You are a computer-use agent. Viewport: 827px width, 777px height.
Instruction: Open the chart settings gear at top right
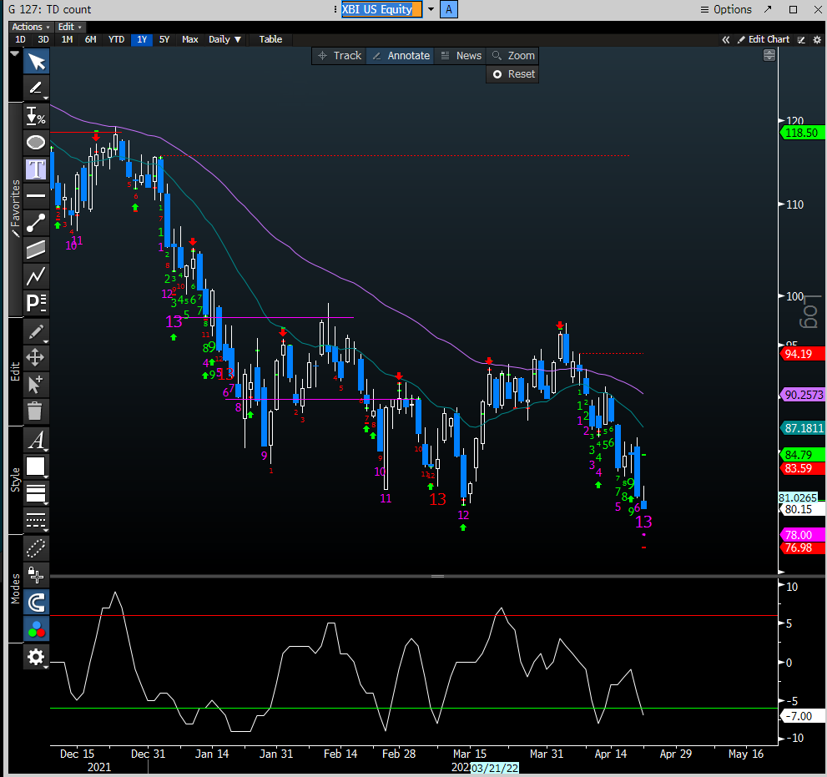click(817, 39)
